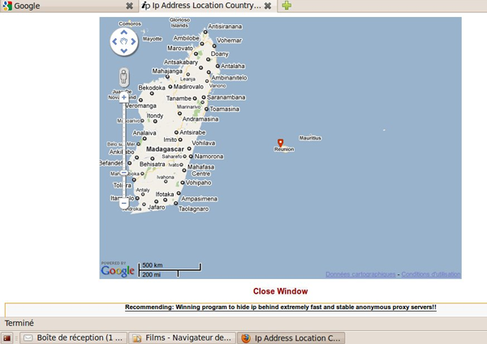Image resolution: width=487 pixels, height=344 pixels.
Task: Click the Namorona city label
Action: (209, 157)
